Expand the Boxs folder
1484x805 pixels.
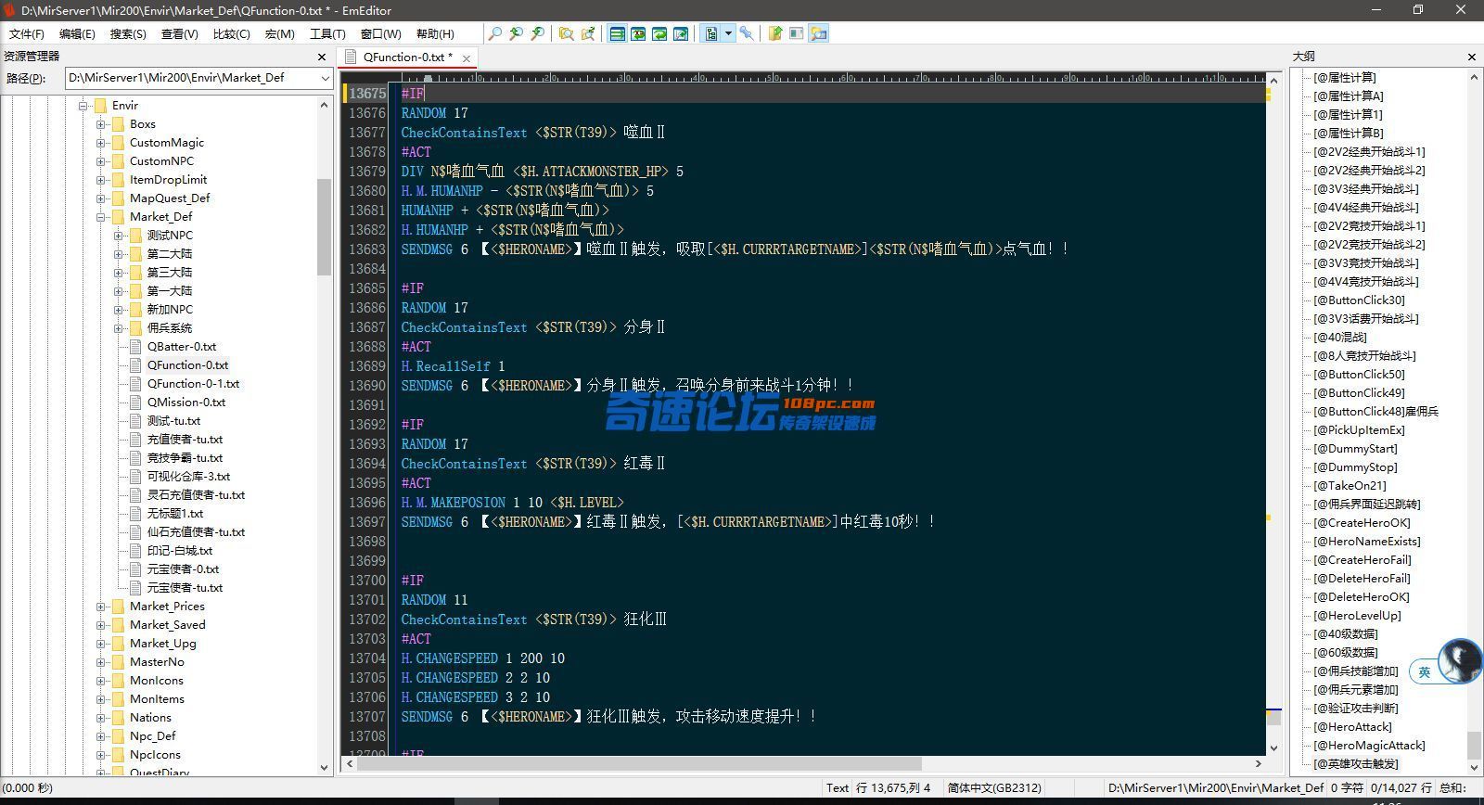(x=101, y=124)
